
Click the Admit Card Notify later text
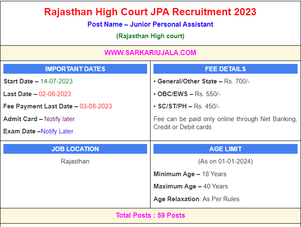tap(60, 119)
